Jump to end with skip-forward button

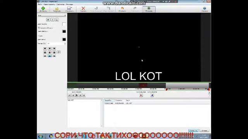click(84, 95)
